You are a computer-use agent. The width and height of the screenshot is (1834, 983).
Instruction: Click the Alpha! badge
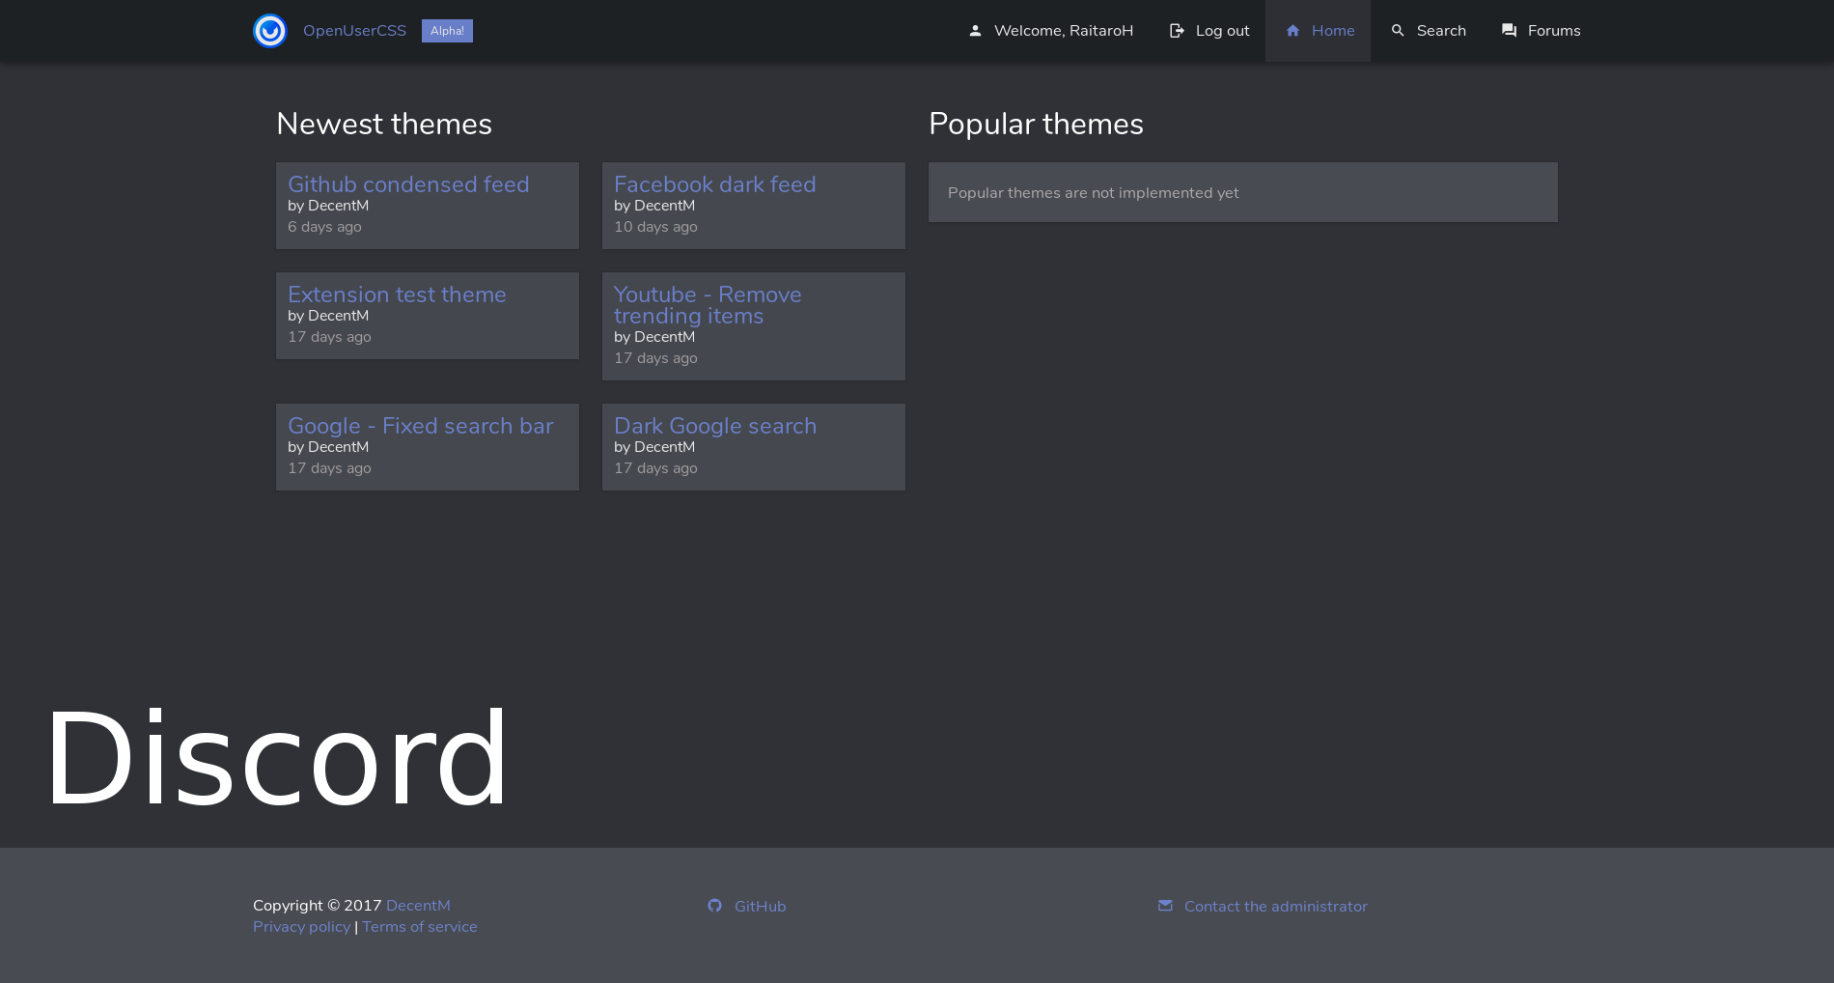pos(447,31)
